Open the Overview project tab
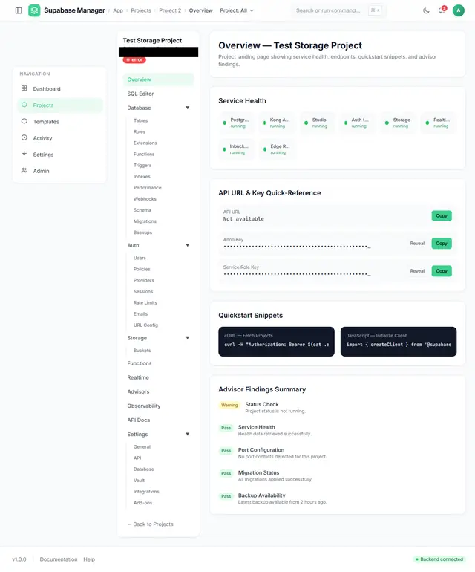The height and width of the screenshot is (572, 475). click(158, 79)
